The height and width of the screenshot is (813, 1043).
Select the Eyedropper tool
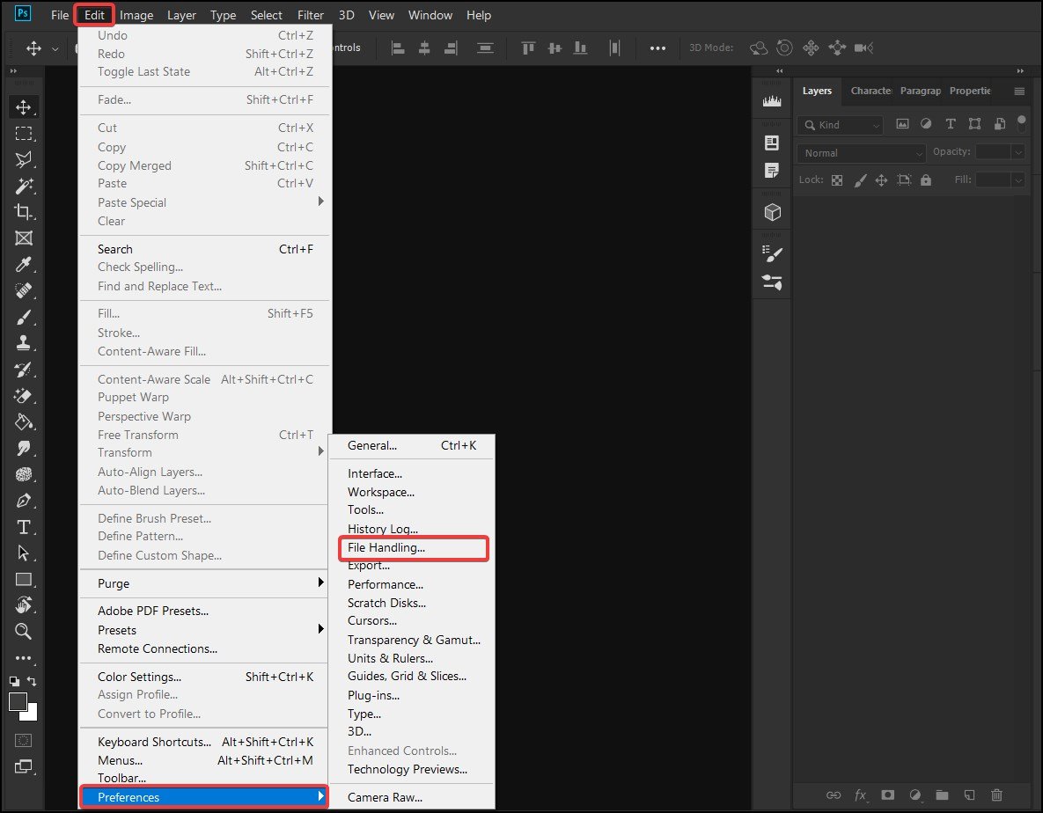pyautogui.click(x=24, y=264)
